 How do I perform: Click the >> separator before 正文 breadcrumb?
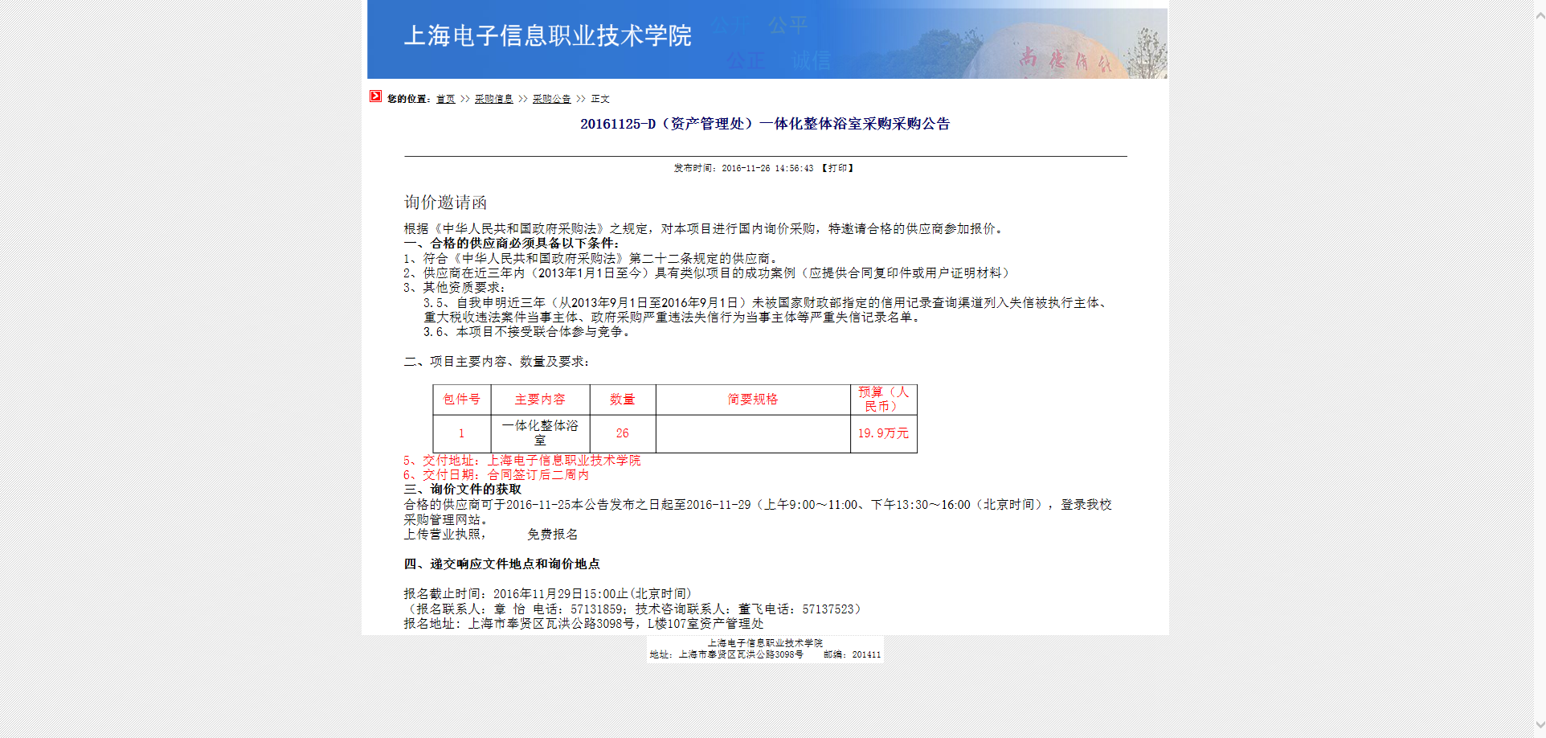(580, 99)
